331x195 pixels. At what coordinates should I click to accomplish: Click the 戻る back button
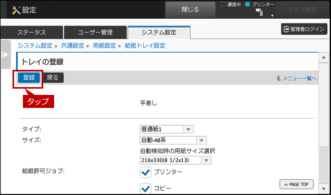pos(53,78)
